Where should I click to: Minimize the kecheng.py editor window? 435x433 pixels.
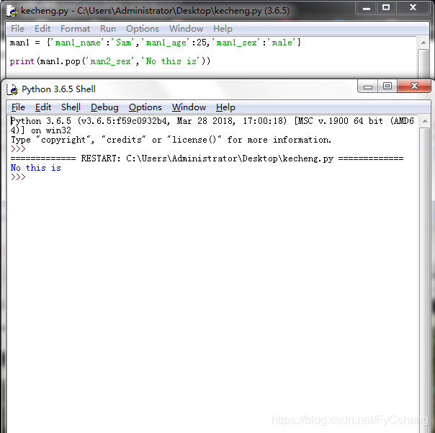point(366,7)
